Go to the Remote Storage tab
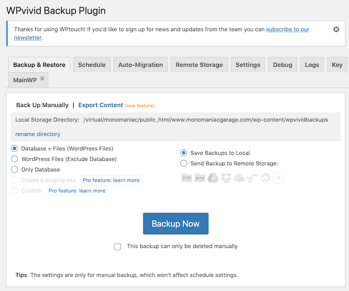Viewport: 349px width, 291px height. [199, 65]
